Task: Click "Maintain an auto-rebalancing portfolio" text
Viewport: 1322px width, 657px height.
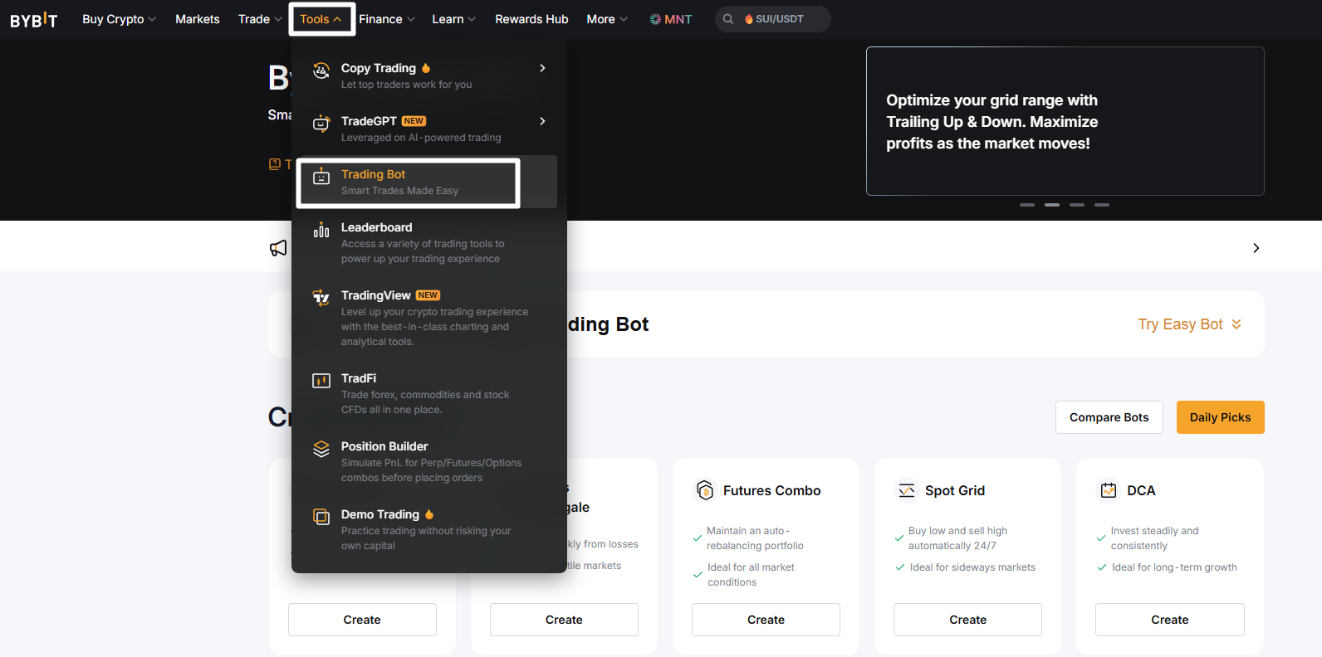Action: (x=755, y=538)
